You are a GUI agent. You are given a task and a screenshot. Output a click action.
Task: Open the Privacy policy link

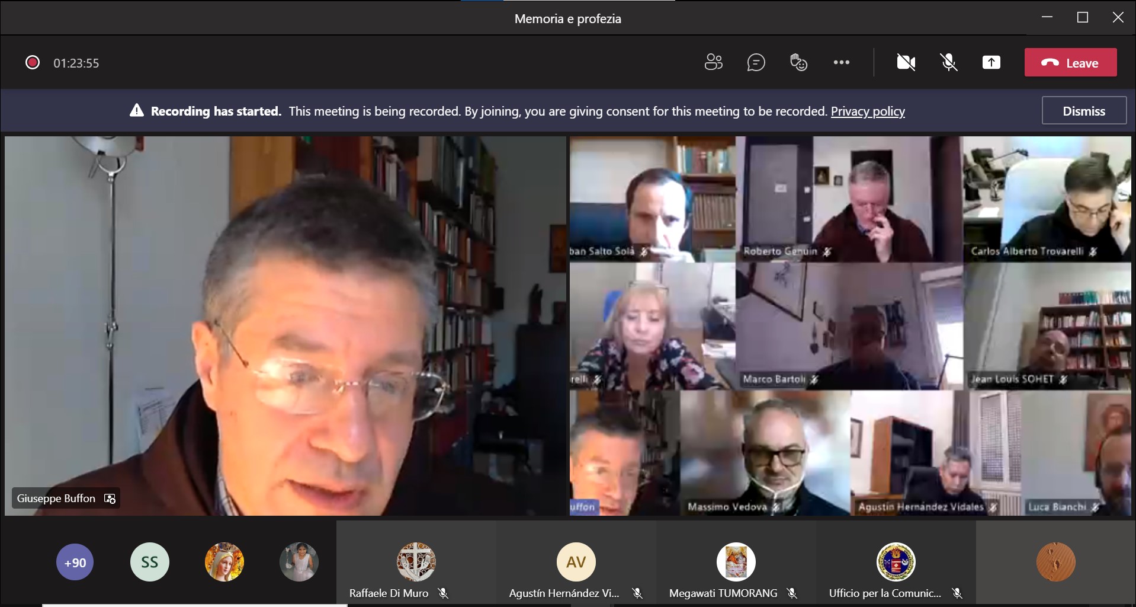click(x=867, y=111)
